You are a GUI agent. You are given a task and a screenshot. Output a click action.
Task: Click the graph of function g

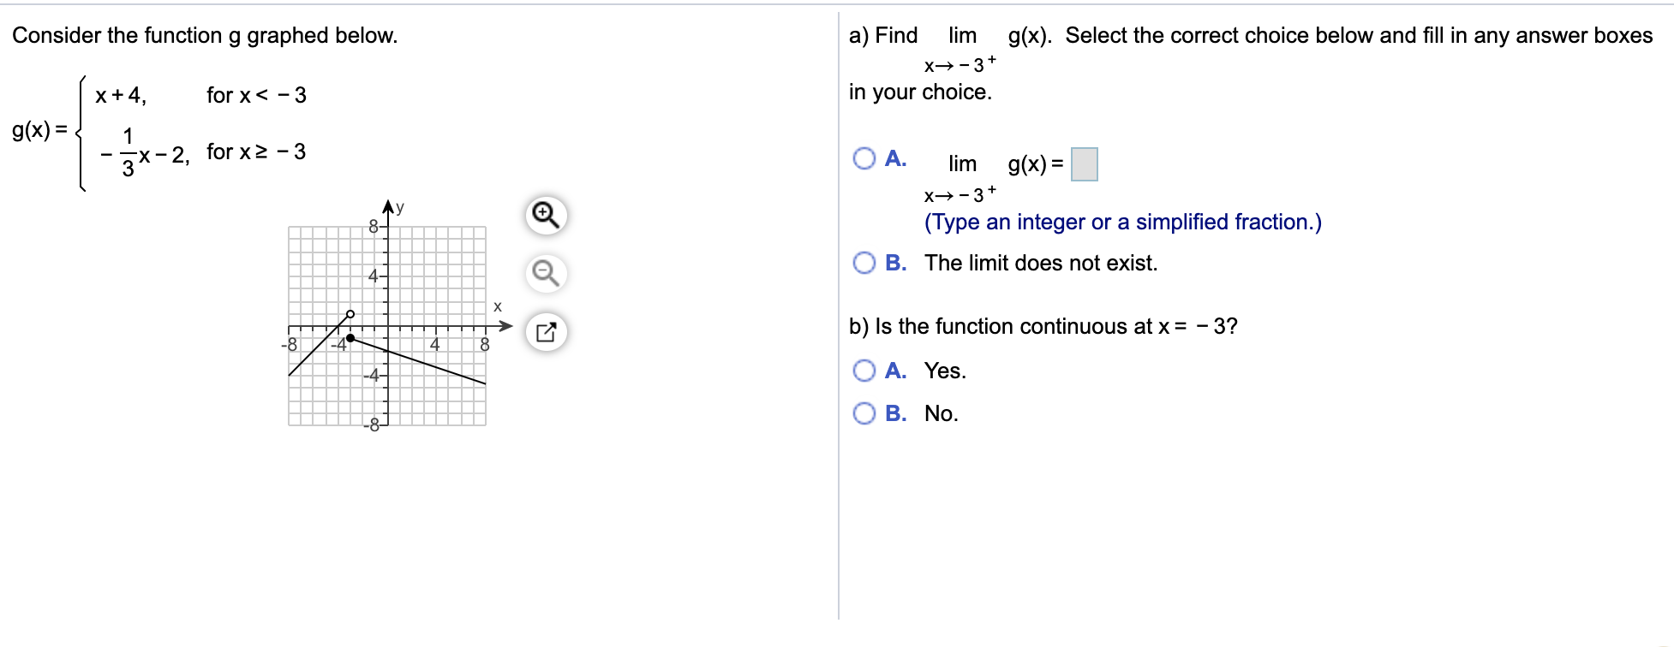click(x=387, y=325)
